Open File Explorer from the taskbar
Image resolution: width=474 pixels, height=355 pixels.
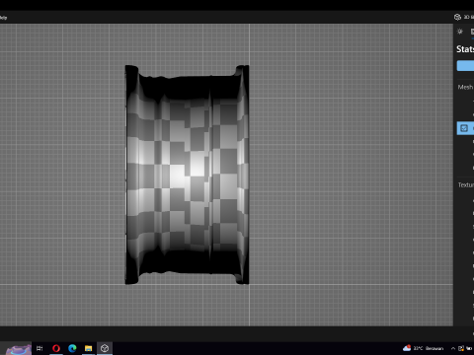click(88, 348)
